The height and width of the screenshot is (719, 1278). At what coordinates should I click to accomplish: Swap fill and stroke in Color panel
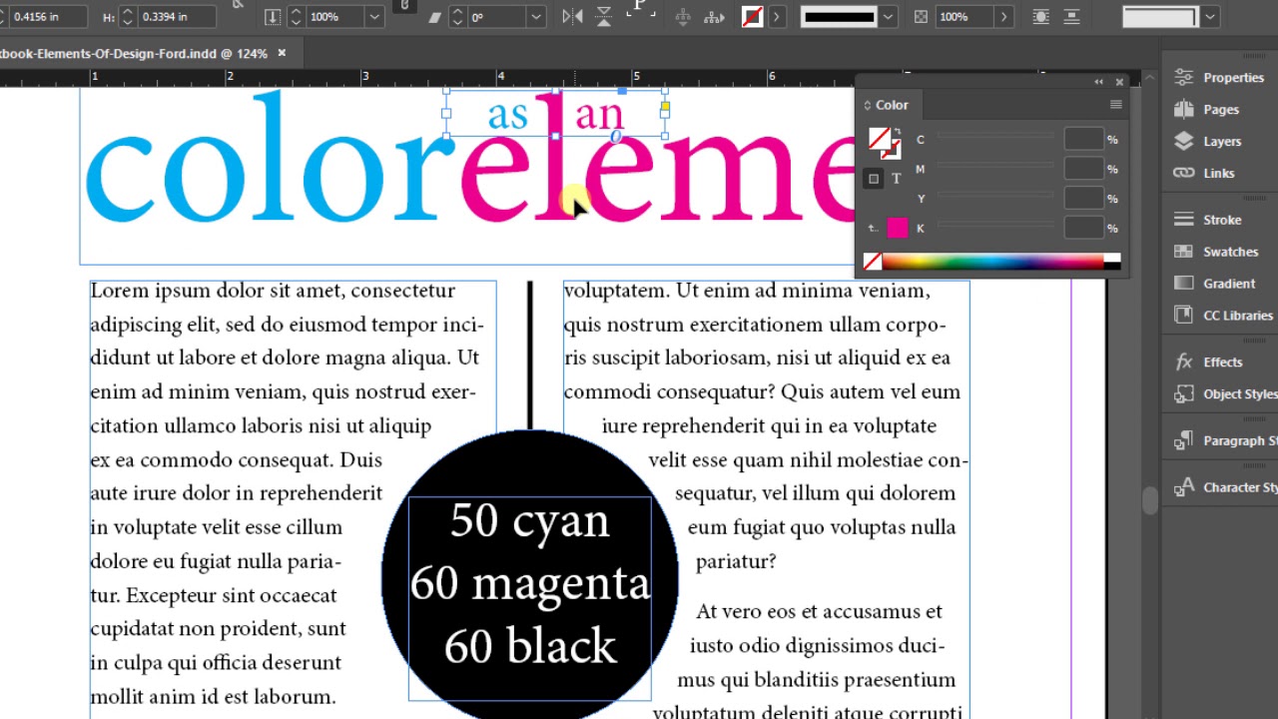[x=897, y=131]
